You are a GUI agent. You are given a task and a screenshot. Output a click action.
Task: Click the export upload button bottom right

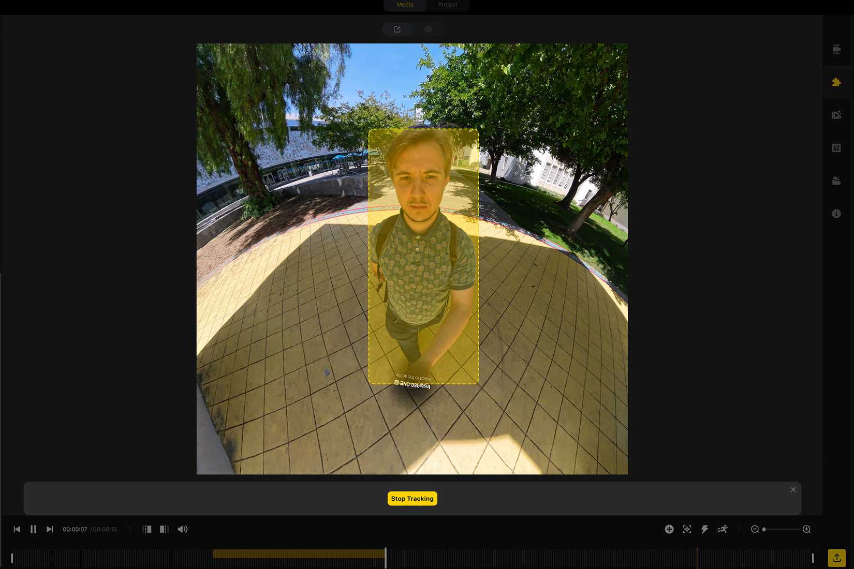[837, 558]
